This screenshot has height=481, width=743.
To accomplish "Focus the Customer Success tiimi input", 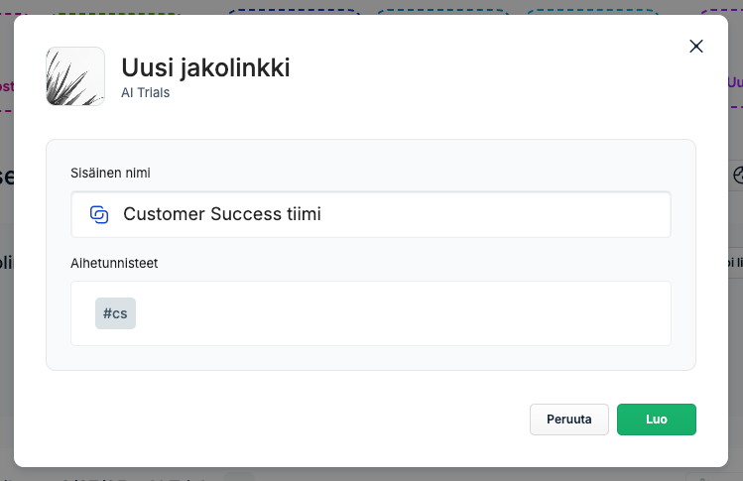I will (371, 214).
